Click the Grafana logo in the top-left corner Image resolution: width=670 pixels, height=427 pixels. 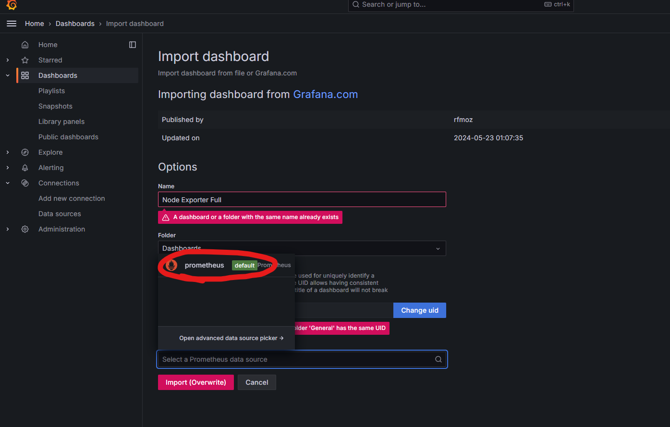pos(11,6)
